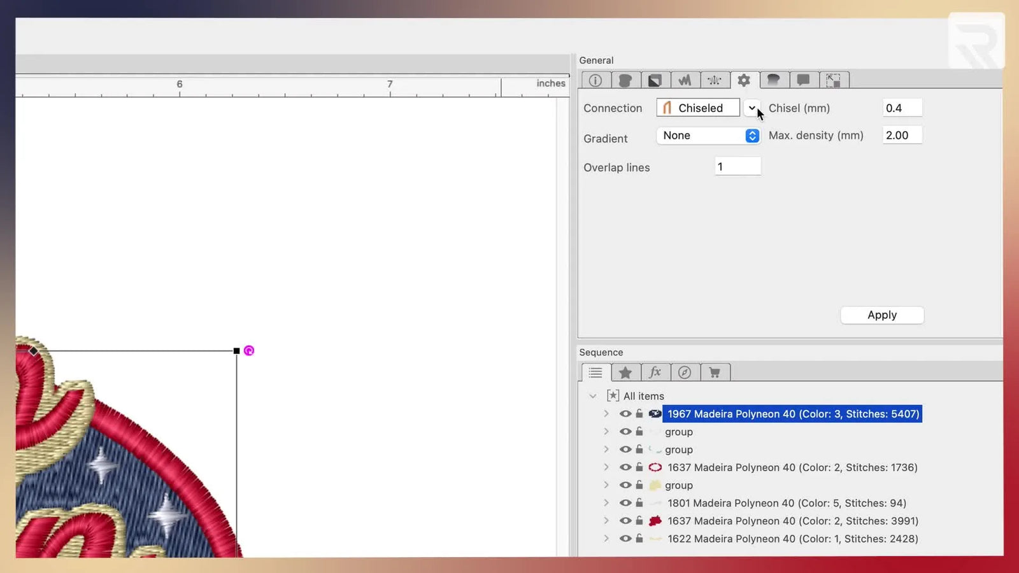Open the info tab with the circled i icon
Image resolution: width=1019 pixels, height=573 pixels.
tap(595, 80)
